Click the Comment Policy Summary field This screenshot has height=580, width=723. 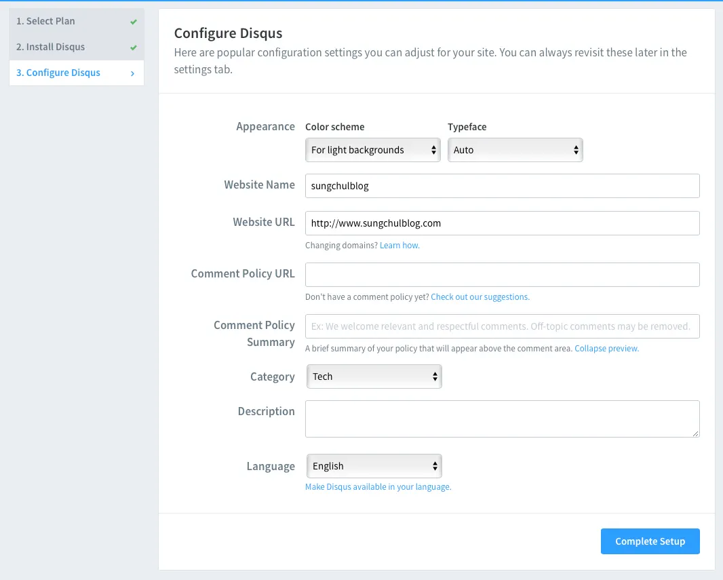click(x=502, y=326)
